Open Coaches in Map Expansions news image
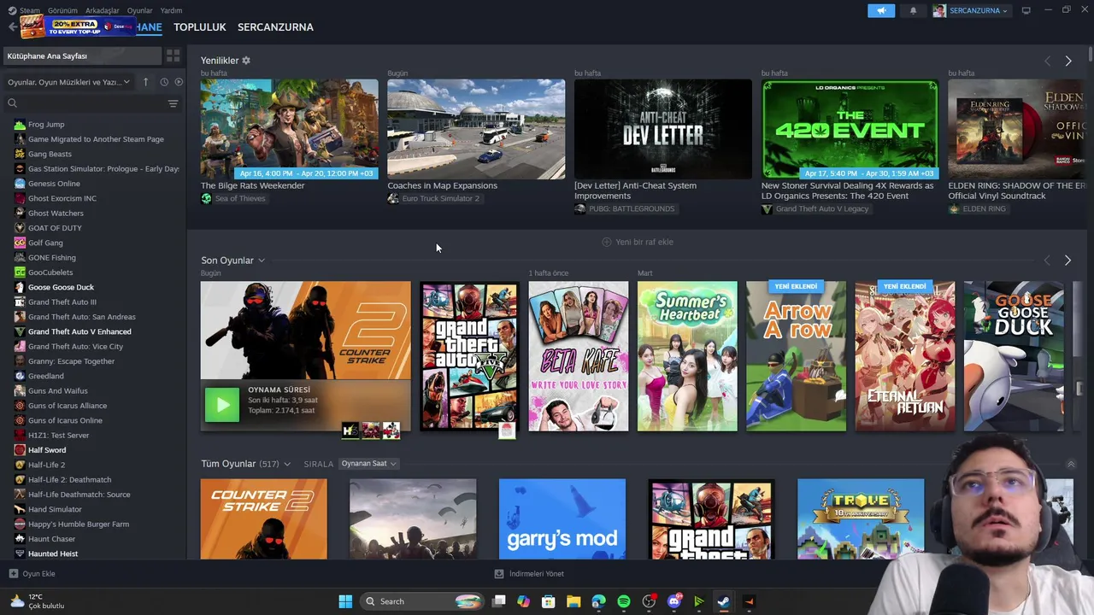Image resolution: width=1094 pixels, height=615 pixels. point(476,129)
